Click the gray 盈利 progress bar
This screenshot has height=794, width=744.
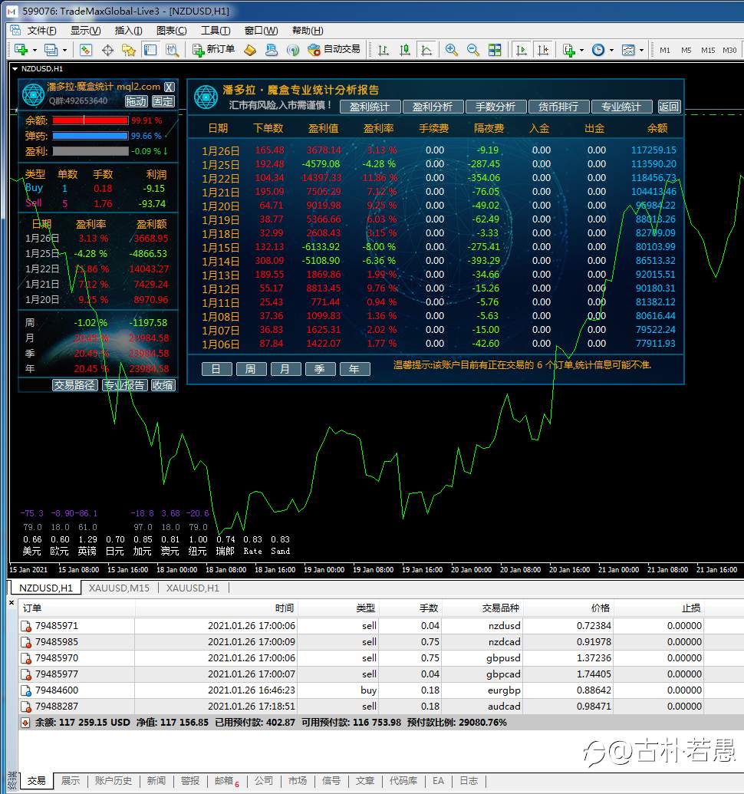(x=90, y=151)
